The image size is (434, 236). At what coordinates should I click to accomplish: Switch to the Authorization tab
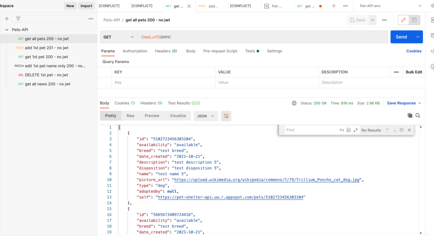tap(135, 51)
